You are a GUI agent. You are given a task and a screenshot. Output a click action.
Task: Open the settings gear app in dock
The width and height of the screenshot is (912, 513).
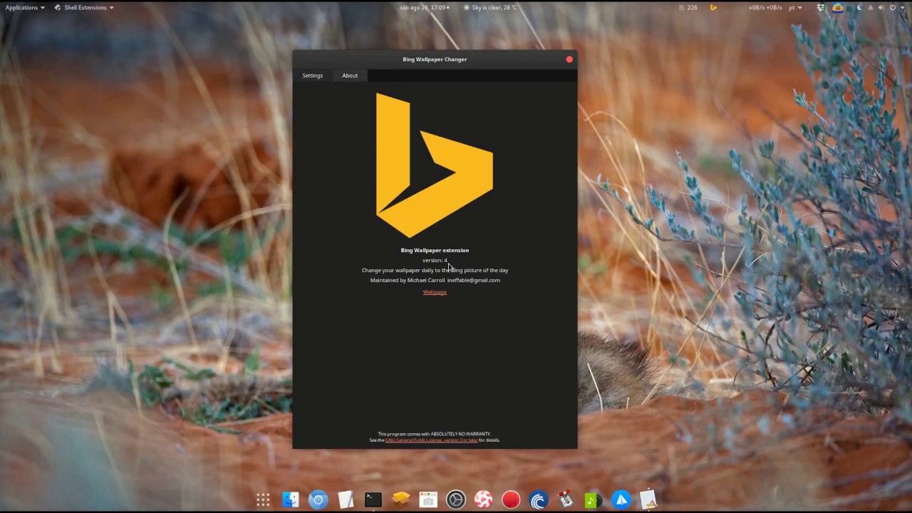point(456,500)
